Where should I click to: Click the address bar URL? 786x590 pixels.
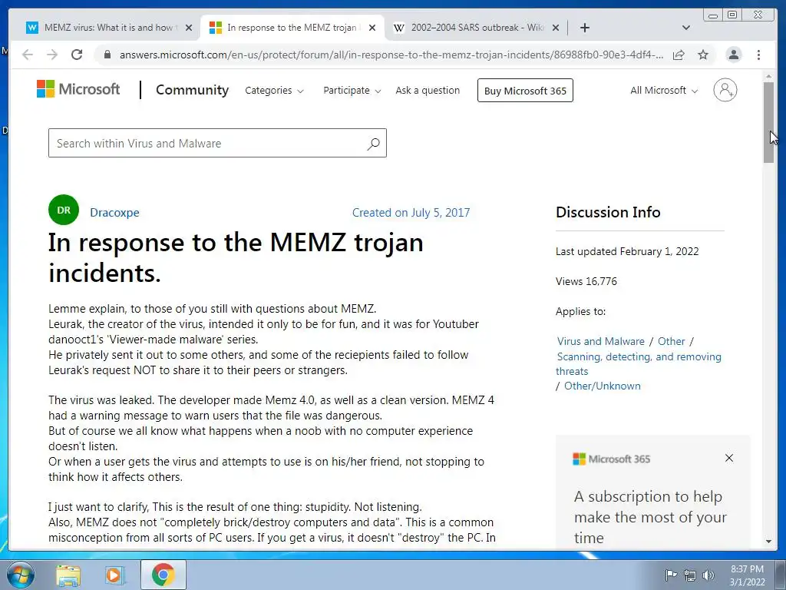(x=391, y=55)
